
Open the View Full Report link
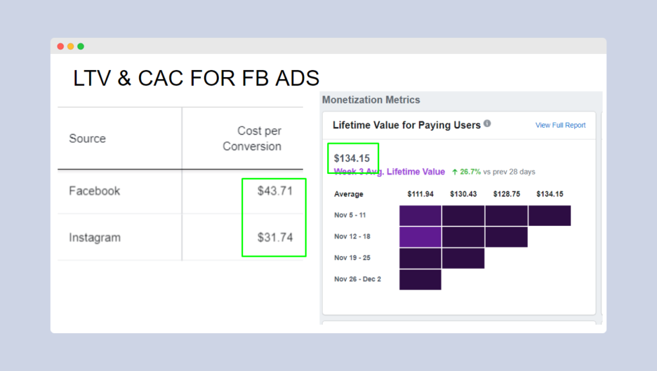point(560,125)
